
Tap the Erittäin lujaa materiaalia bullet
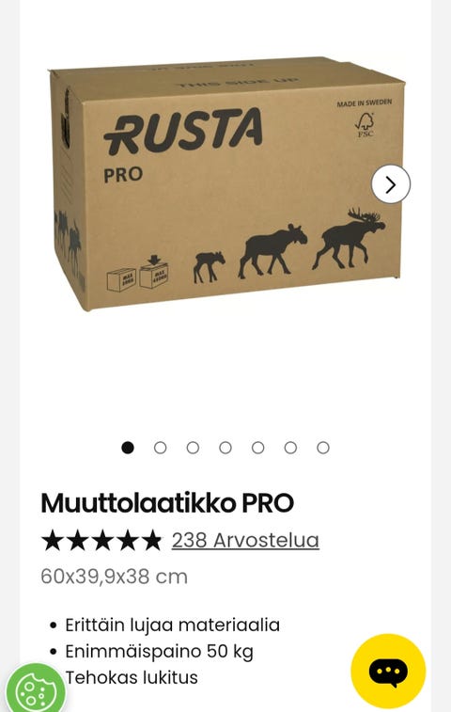click(x=173, y=625)
